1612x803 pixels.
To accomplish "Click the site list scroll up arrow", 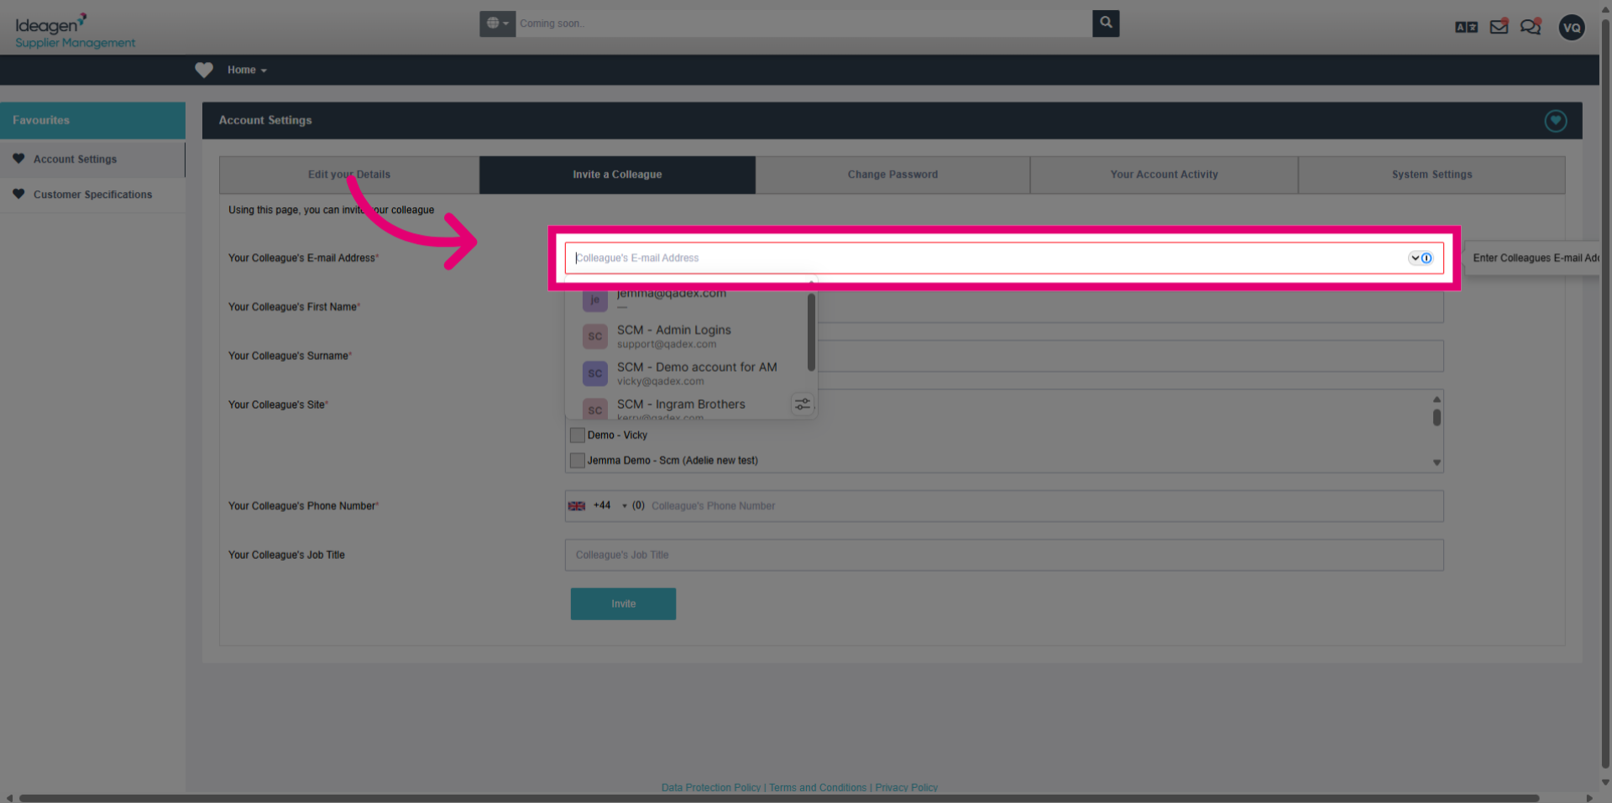I will (x=1437, y=399).
